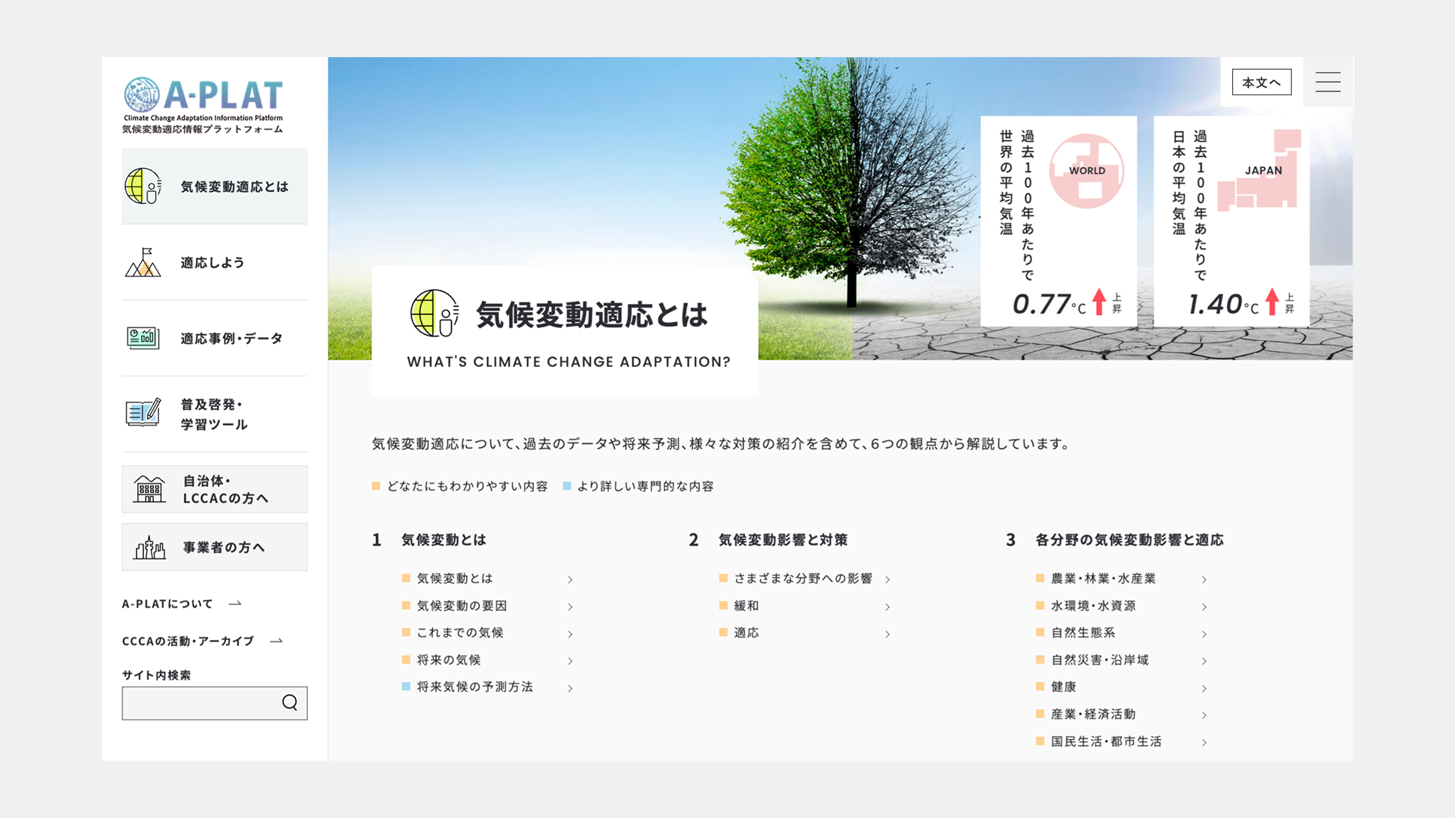Expand the chevron next to 将来気候の予測方法
1455x818 pixels.
click(571, 688)
